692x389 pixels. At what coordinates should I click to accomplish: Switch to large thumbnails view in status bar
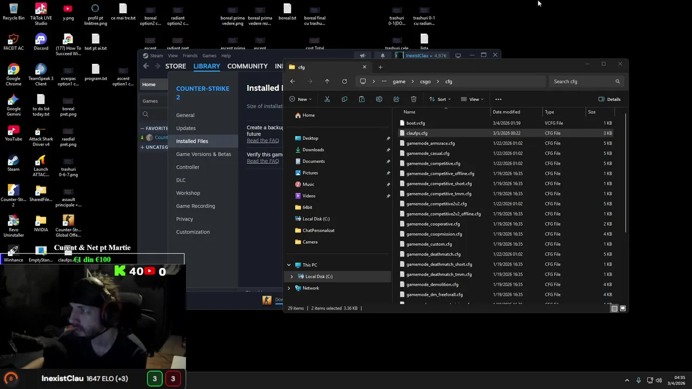[x=623, y=308]
